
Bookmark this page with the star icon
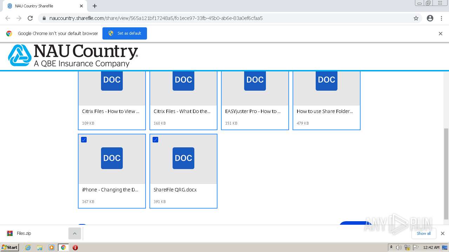[x=416, y=18]
